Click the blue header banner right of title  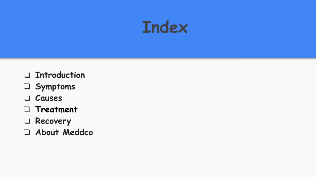point(252,29)
